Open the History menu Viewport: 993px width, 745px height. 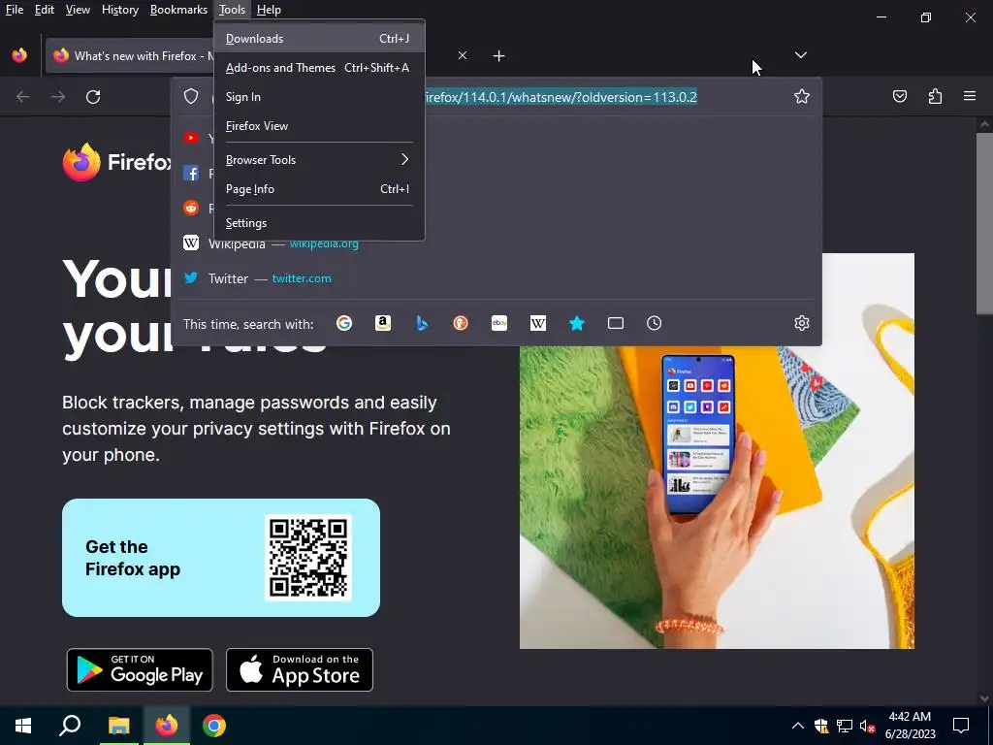pyautogui.click(x=119, y=10)
